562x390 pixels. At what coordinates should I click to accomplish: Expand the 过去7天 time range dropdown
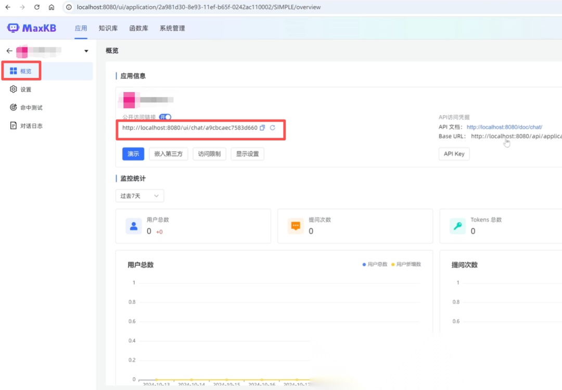(x=139, y=196)
